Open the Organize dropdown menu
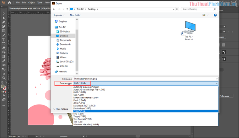The width and height of the screenshot is (239, 138). click(59, 15)
